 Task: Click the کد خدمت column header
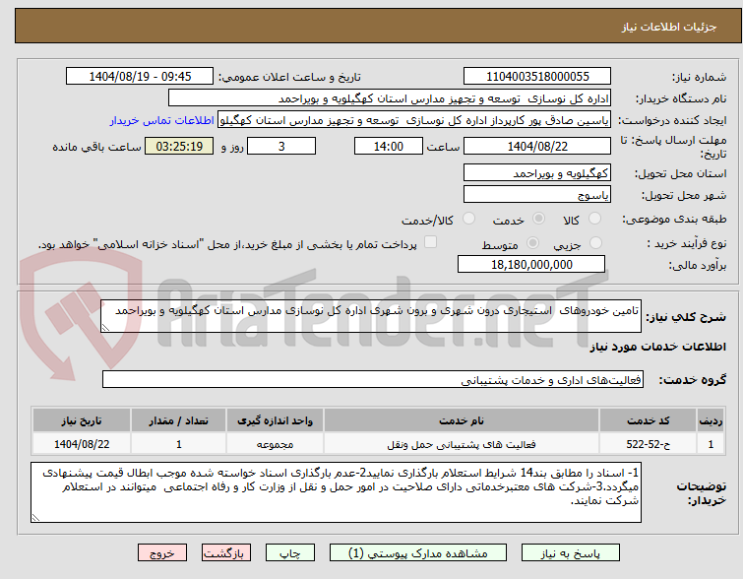click(x=648, y=420)
